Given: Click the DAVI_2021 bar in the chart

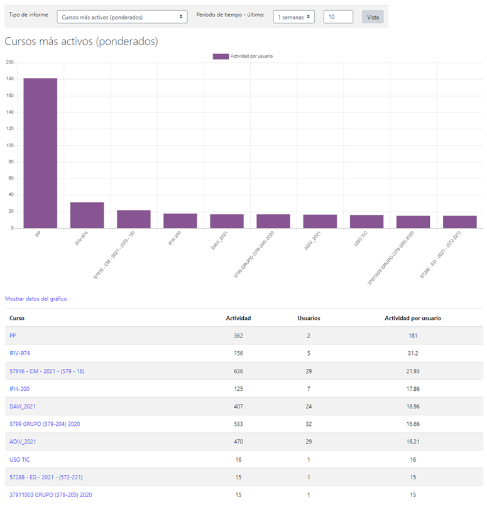Looking at the screenshot, I should [227, 221].
